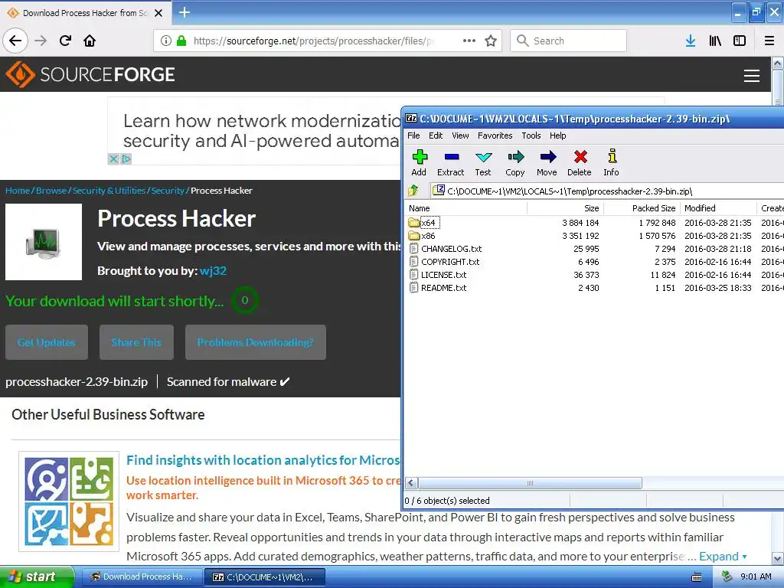784x588 pixels.
Task: Open the View menu in 7-Zip
Action: 460,136
